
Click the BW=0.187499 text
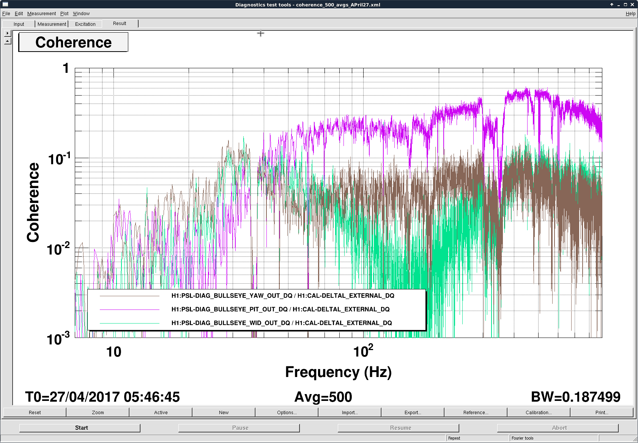[x=576, y=397]
